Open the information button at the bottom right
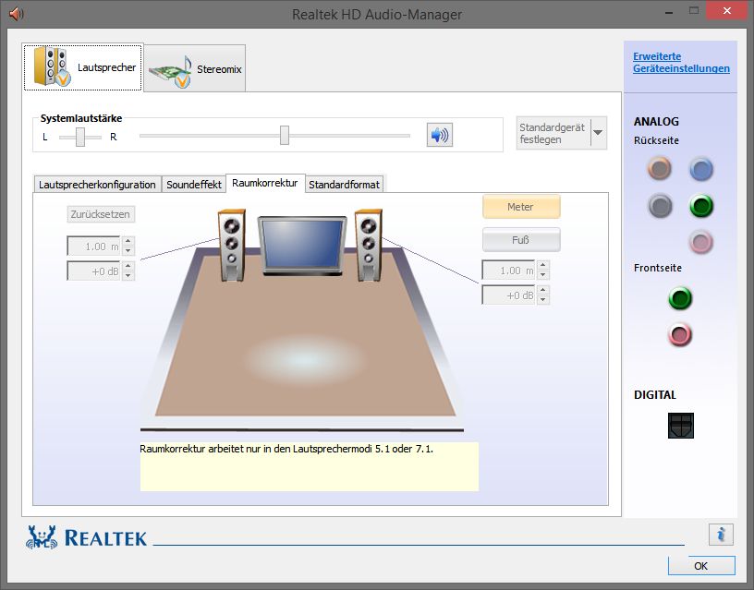 [721, 535]
